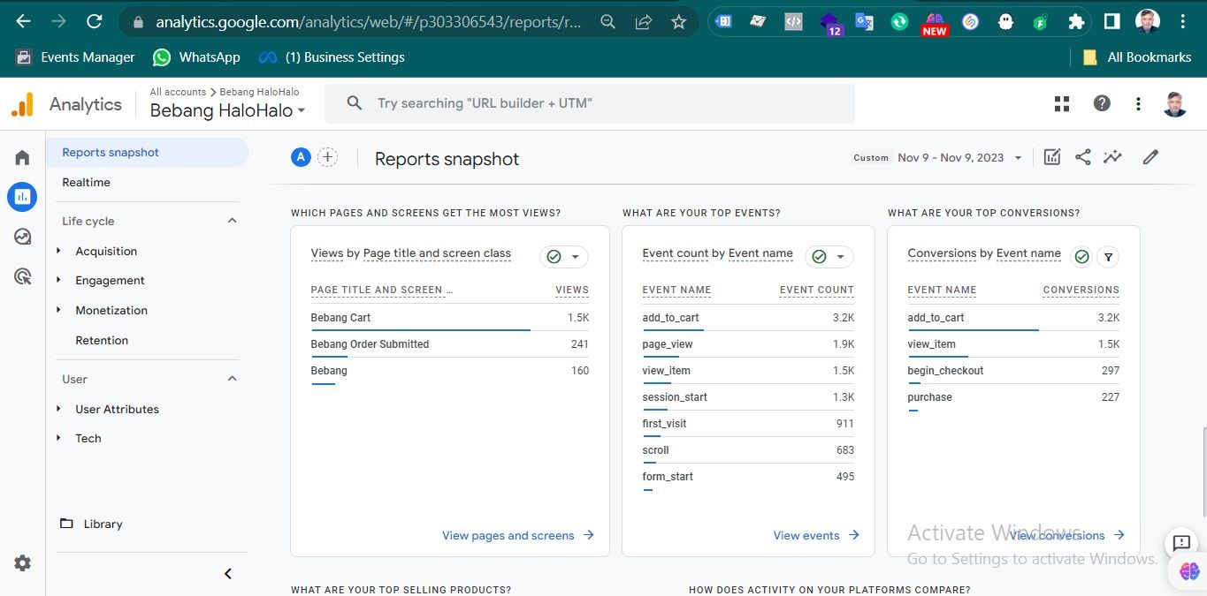This screenshot has height=596, width=1207.
Task: Click the begin_checkout conversion row
Action: click(x=1013, y=371)
